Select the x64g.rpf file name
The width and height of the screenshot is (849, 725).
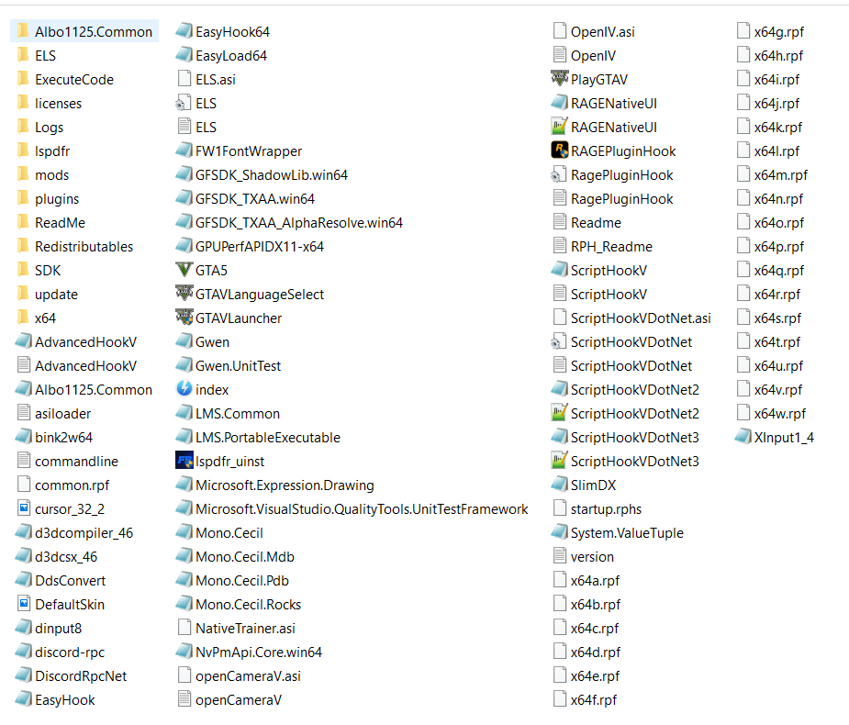[x=779, y=32]
